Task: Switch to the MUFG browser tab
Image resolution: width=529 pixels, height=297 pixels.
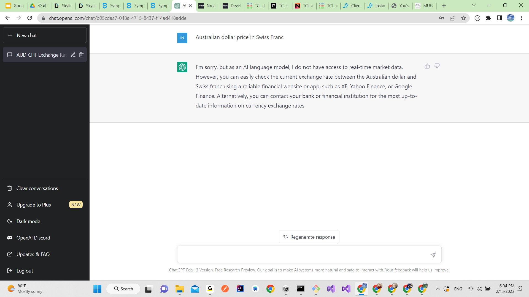Action: pyautogui.click(x=424, y=6)
